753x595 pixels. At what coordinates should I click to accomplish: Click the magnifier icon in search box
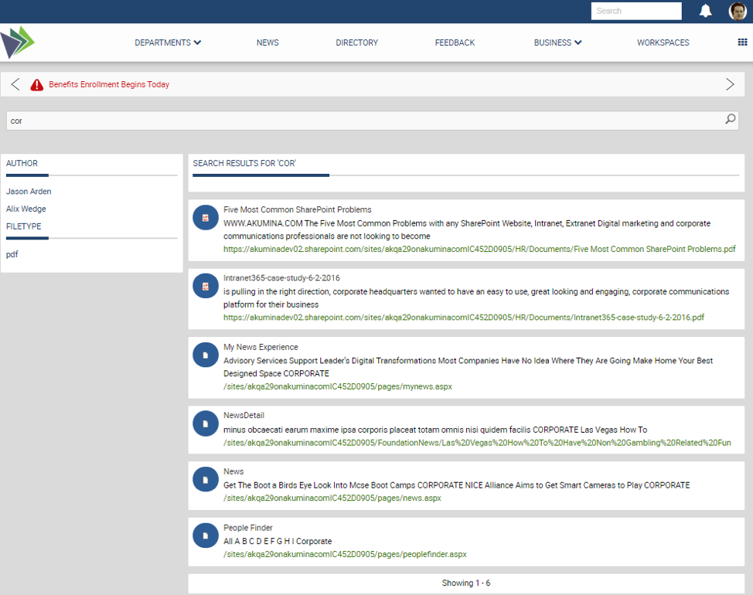click(x=730, y=120)
